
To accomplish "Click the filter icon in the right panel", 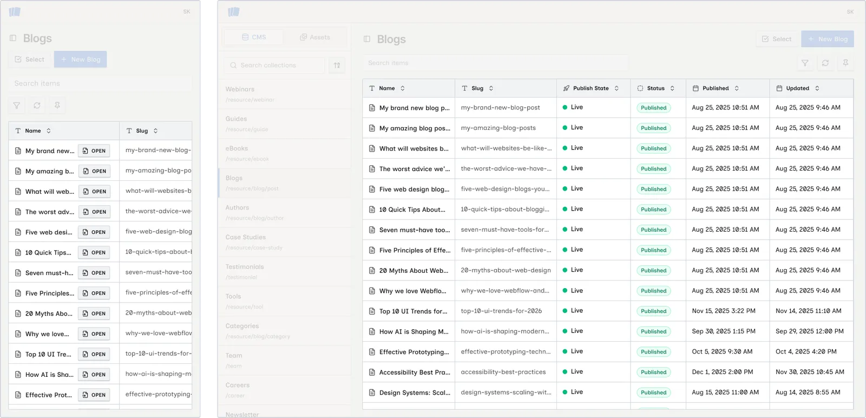I will 805,63.
